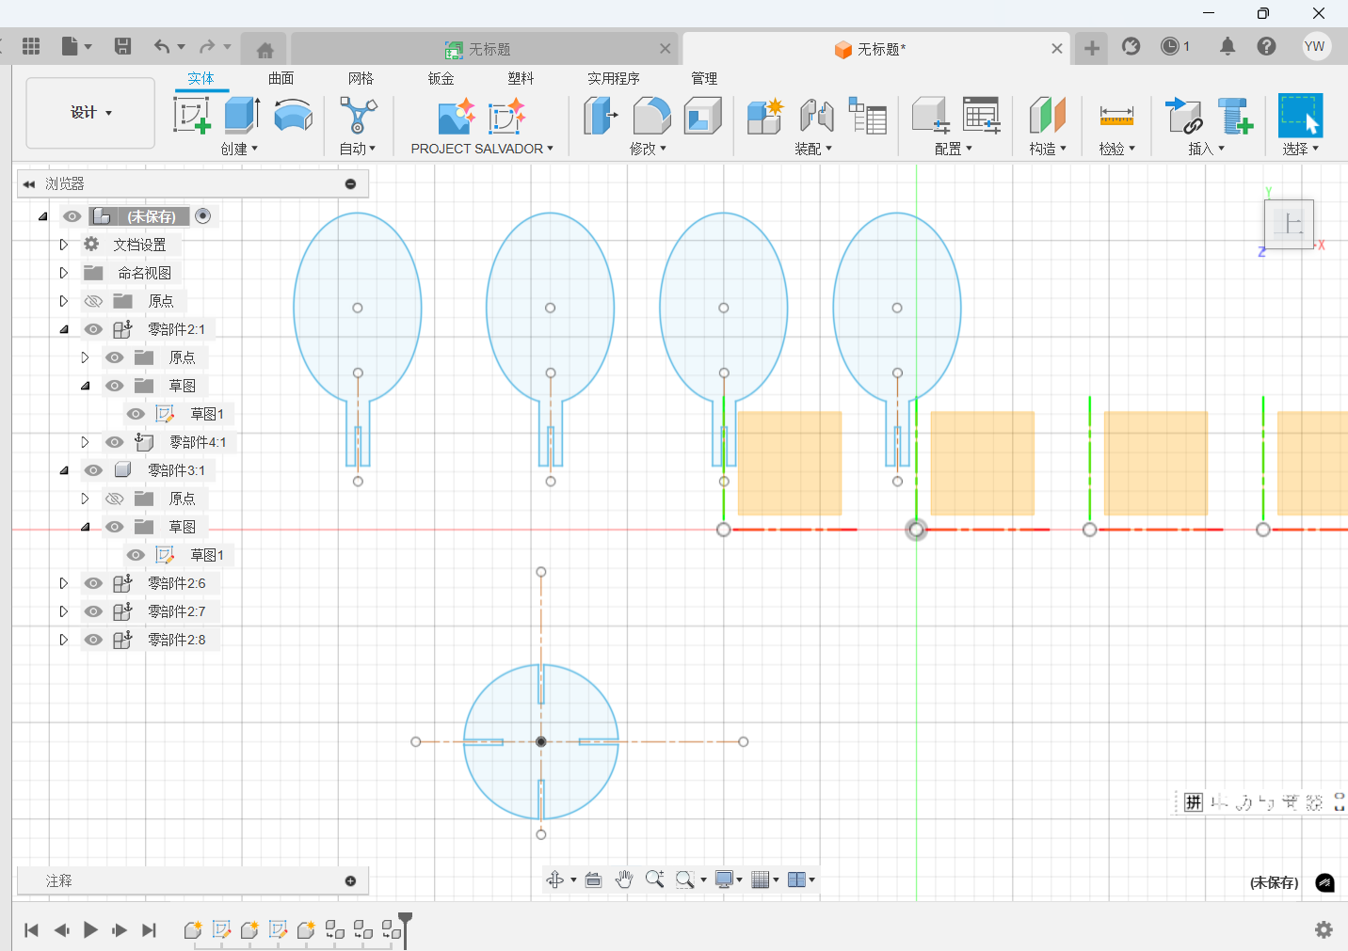Open the Help question mark icon
1348x951 pixels.
point(1266,46)
